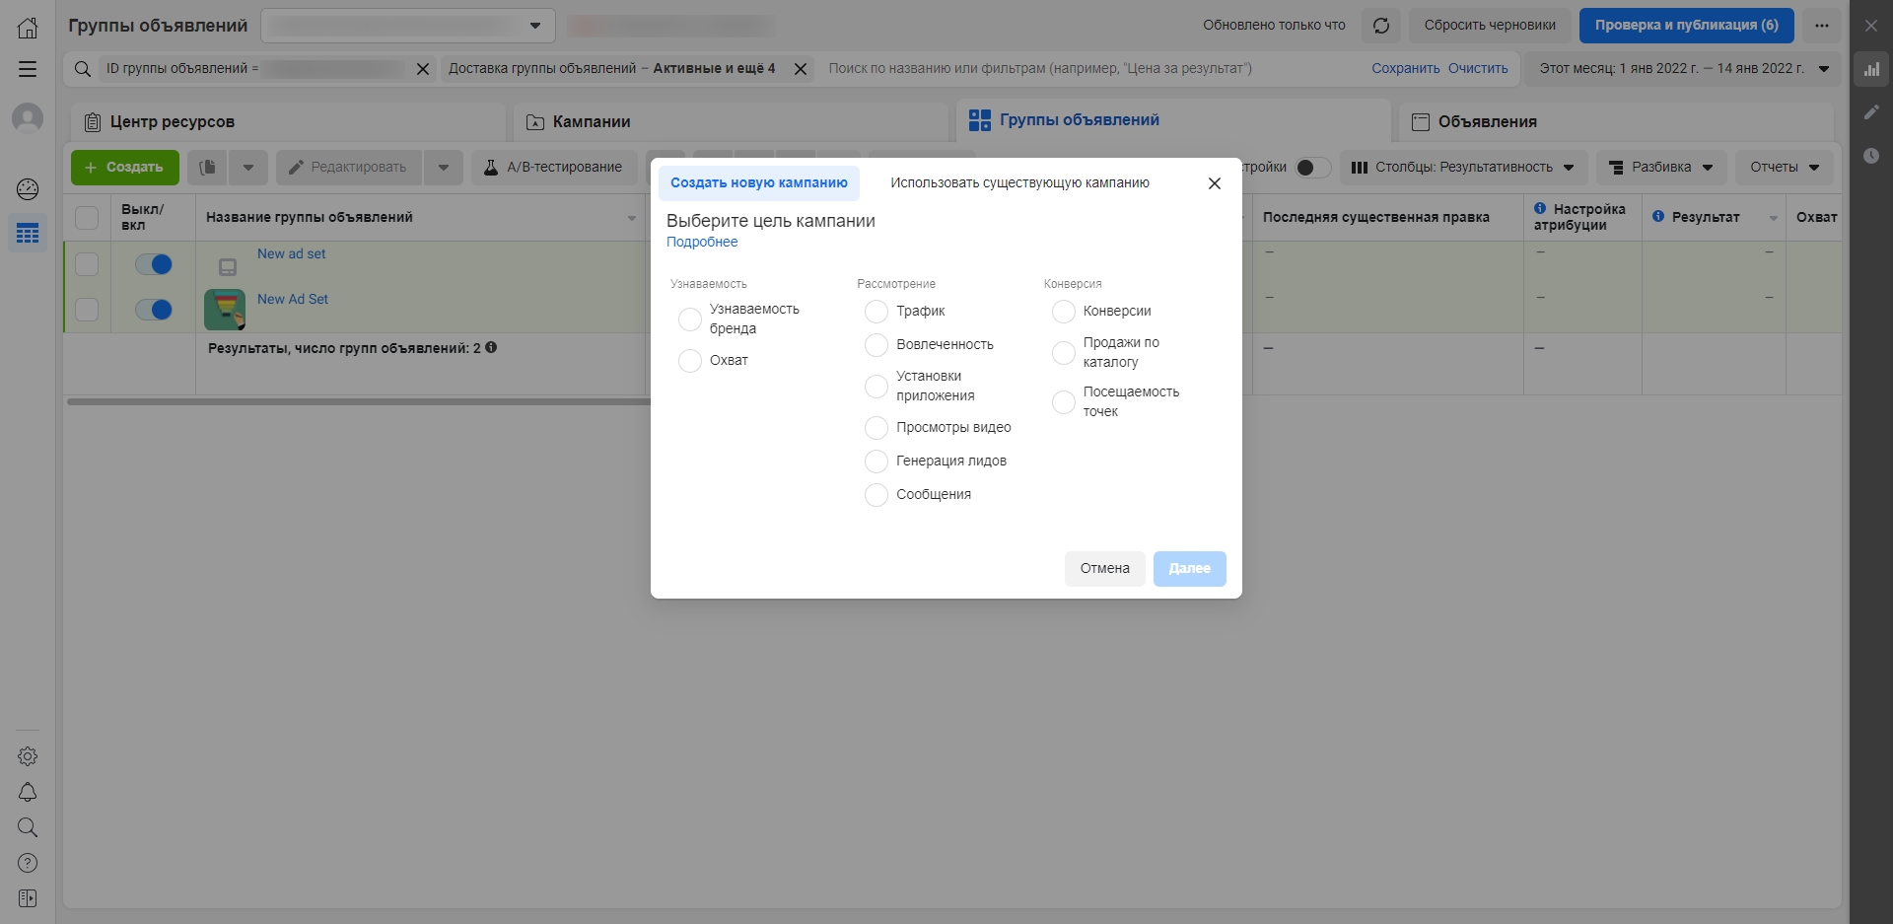Open notifications bell icon

[x=28, y=792]
